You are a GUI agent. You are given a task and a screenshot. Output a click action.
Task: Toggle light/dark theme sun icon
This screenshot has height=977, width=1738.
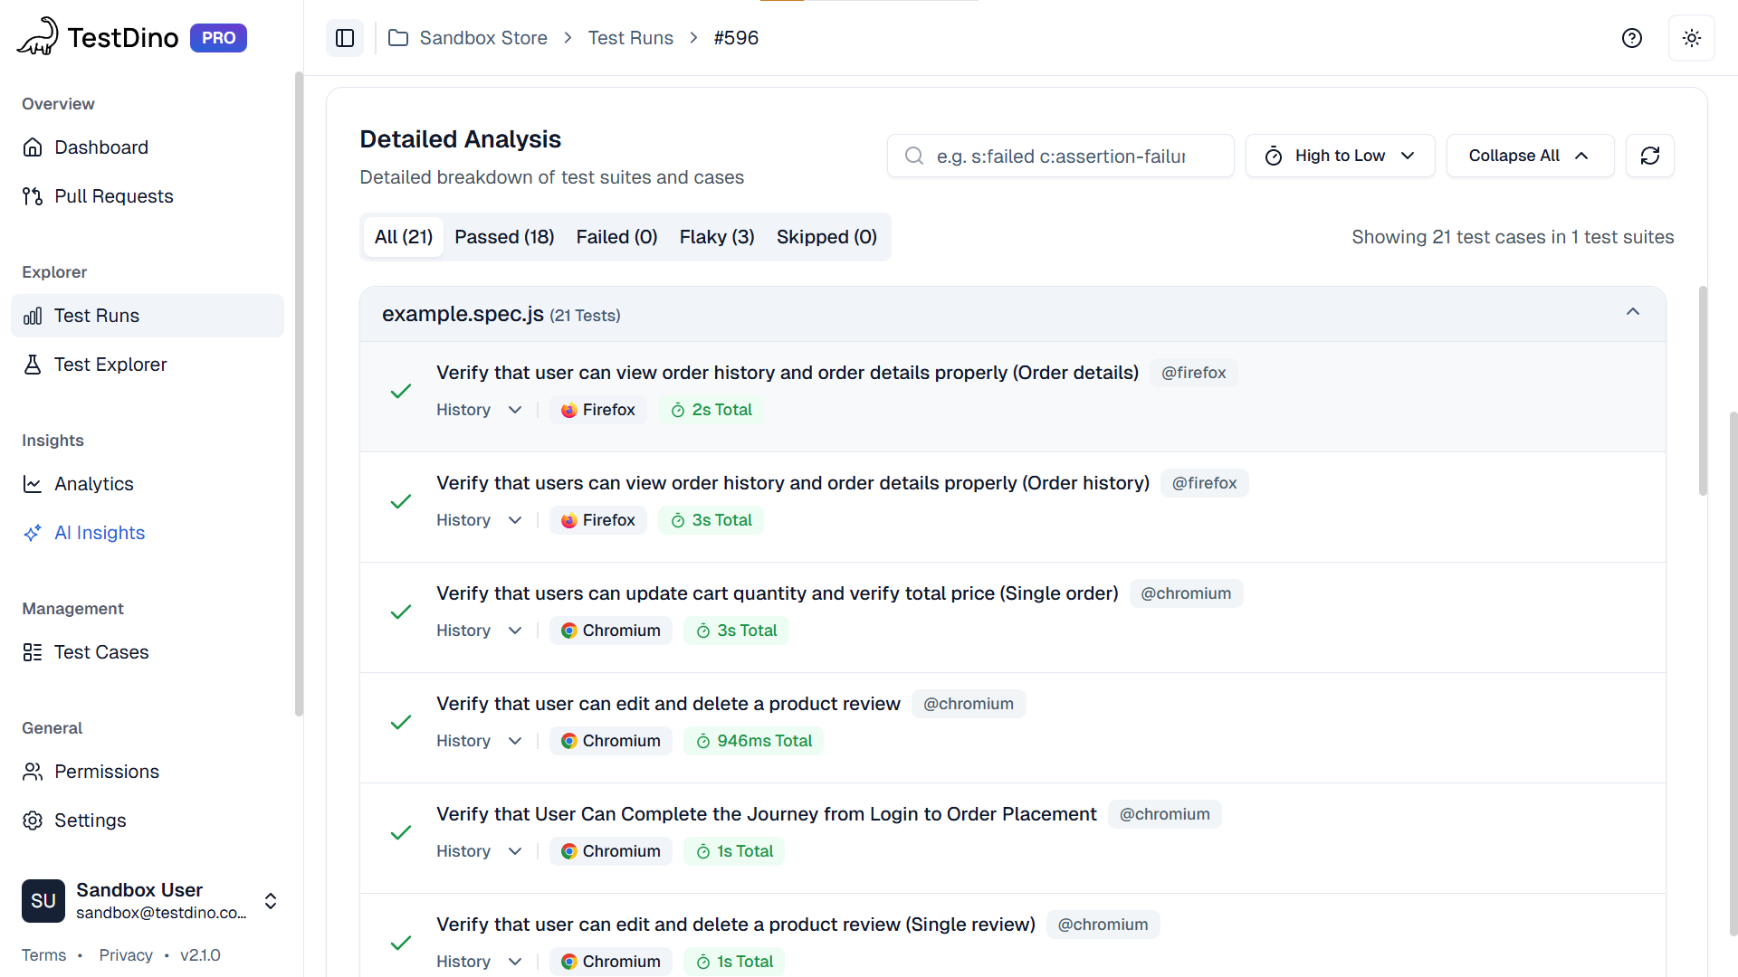[x=1691, y=38]
